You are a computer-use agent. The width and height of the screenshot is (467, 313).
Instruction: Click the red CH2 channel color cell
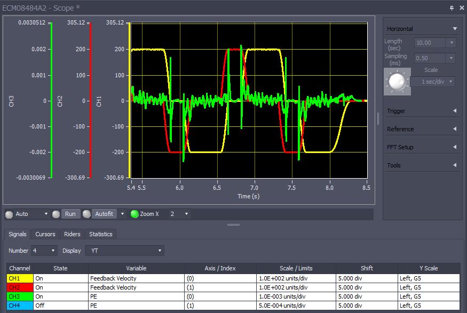click(20, 287)
